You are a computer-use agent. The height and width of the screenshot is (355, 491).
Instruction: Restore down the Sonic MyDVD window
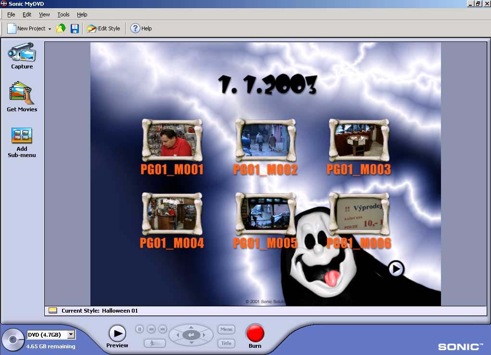[478, 4]
